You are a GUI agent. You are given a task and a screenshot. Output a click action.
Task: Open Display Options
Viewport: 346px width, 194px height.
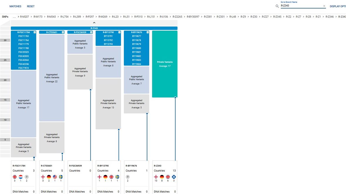tap(337, 6)
